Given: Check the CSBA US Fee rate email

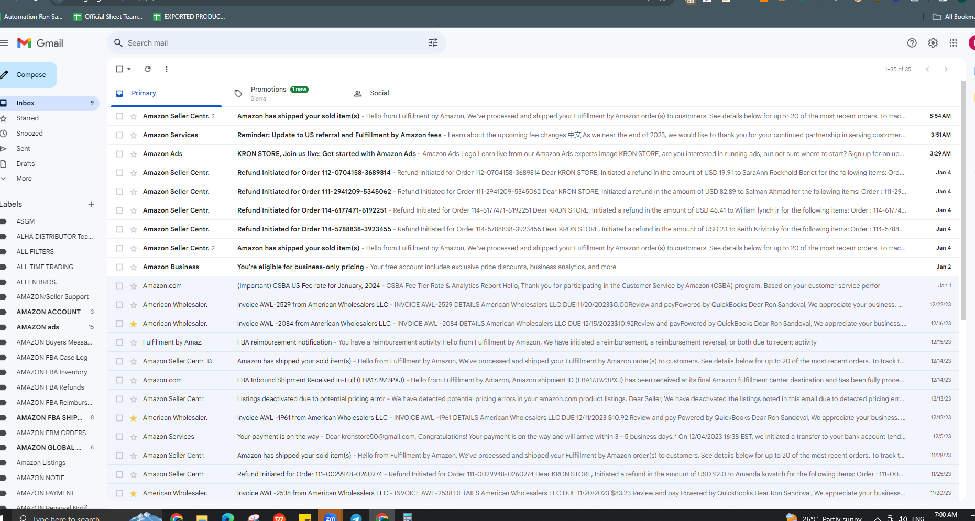Looking at the screenshot, I should (x=119, y=286).
